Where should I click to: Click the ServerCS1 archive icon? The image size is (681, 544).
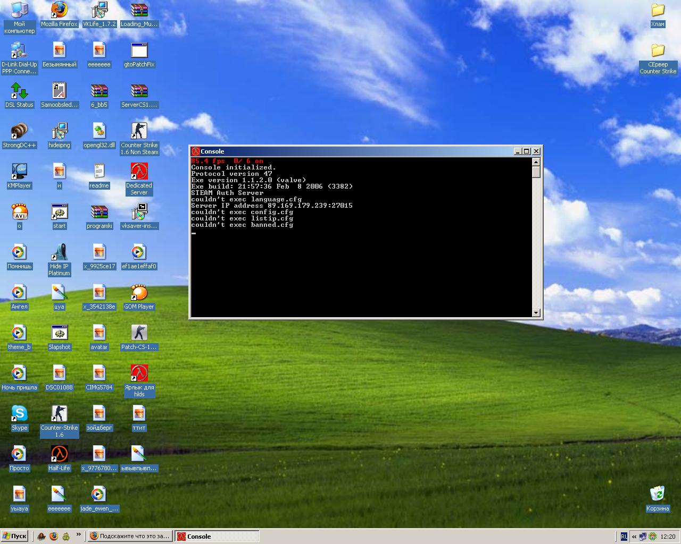139,95
